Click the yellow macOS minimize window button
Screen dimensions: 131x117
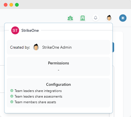pyautogui.click(x=11, y=5)
